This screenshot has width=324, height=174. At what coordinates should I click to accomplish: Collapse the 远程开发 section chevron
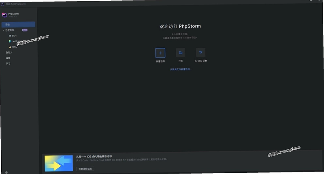coord(4,30)
